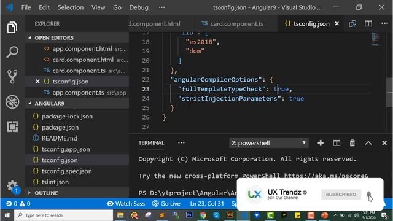
Task: Open the Explorer view in activity bar
Action: click(x=12, y=27)
